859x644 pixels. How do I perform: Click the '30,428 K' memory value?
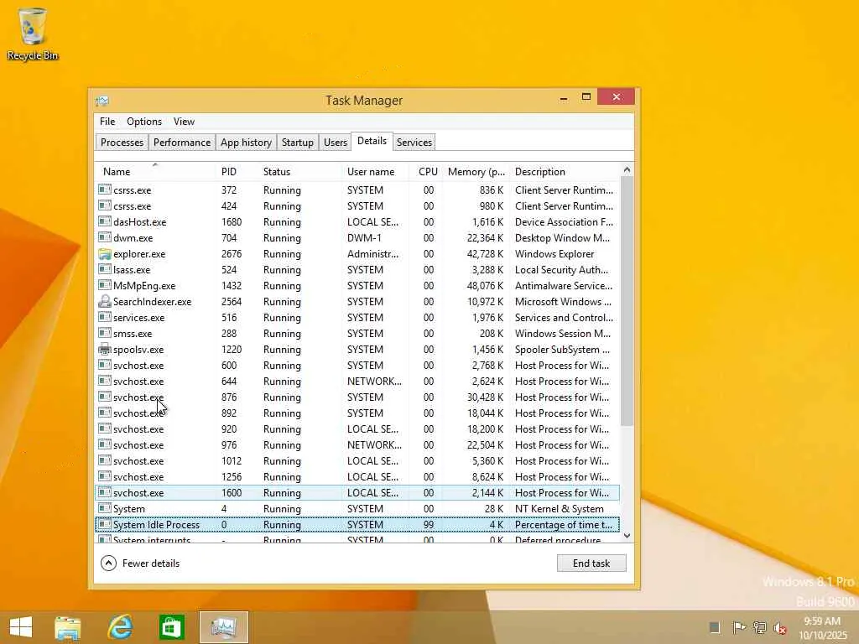[x=486, y=397]
